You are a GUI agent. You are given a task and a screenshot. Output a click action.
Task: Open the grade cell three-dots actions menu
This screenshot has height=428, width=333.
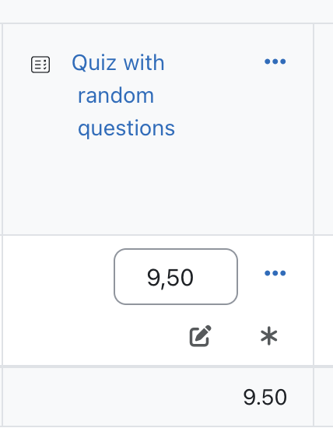[275, 273]
